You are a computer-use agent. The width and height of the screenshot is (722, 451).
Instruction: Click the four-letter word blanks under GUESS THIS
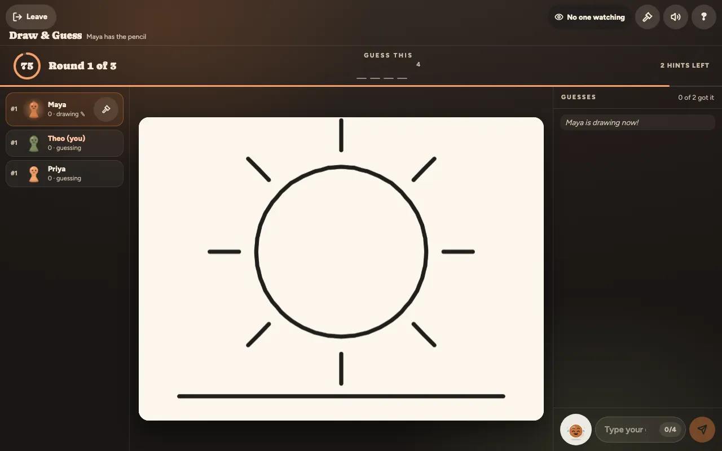(x=382, y=78)
